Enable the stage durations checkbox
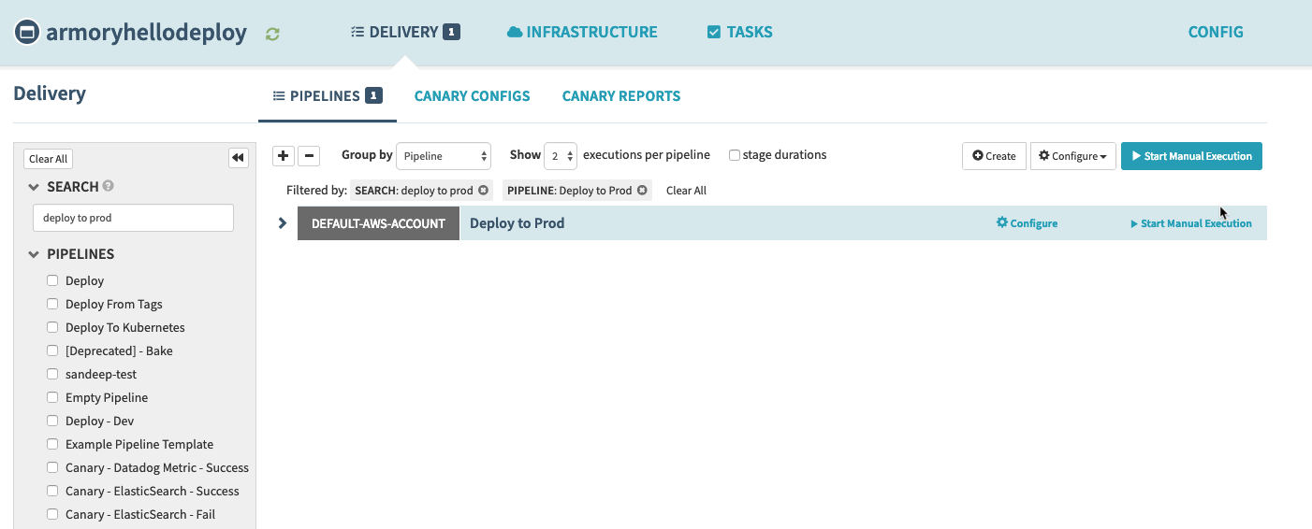This screenshot has height=529, width=1312. pos(735,155)
